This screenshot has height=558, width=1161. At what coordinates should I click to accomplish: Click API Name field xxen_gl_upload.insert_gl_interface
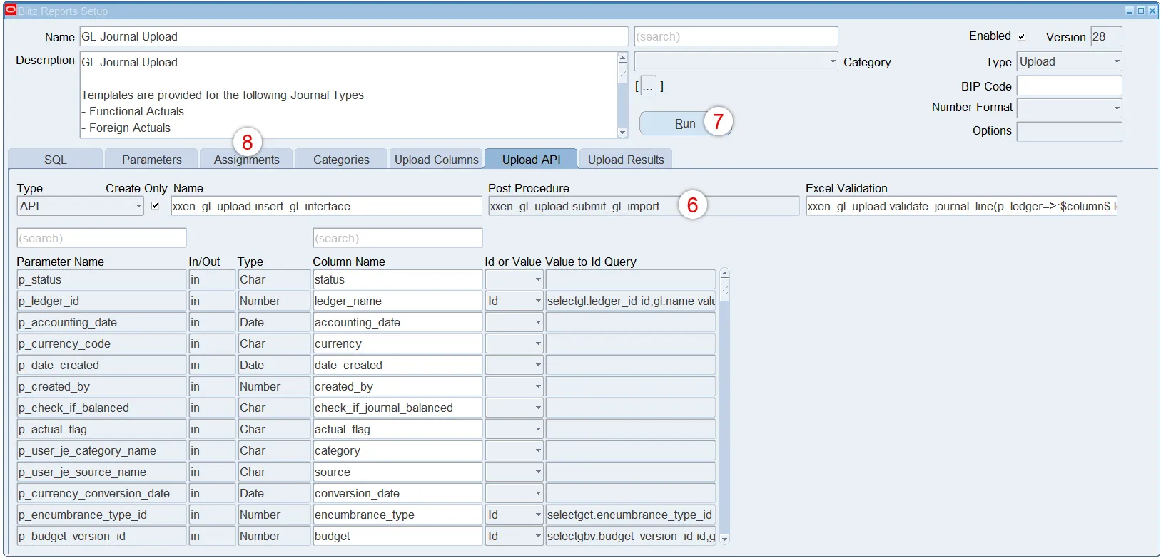pyautogui.click(x=327, y=206)
